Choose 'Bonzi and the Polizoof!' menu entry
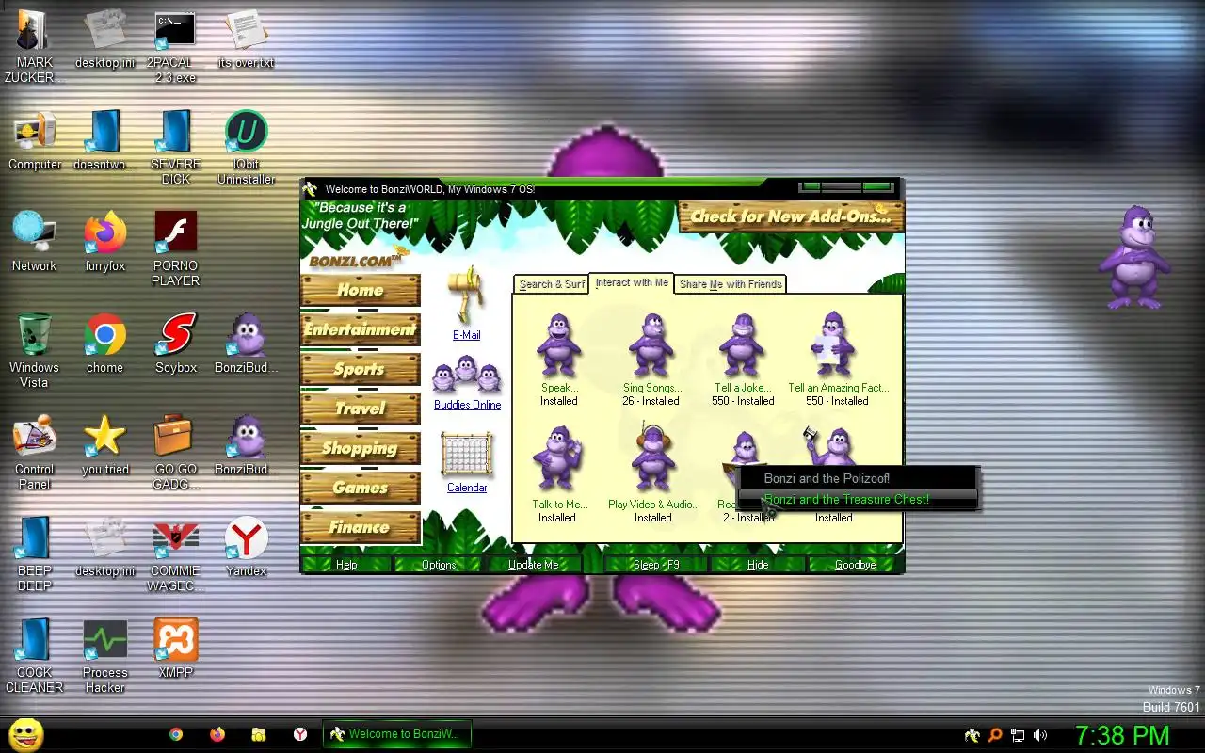Screen dimensions: 1205x753 [858, 478]
